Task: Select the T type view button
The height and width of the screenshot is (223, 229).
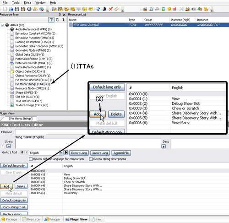Action: [x=51, y=20]
